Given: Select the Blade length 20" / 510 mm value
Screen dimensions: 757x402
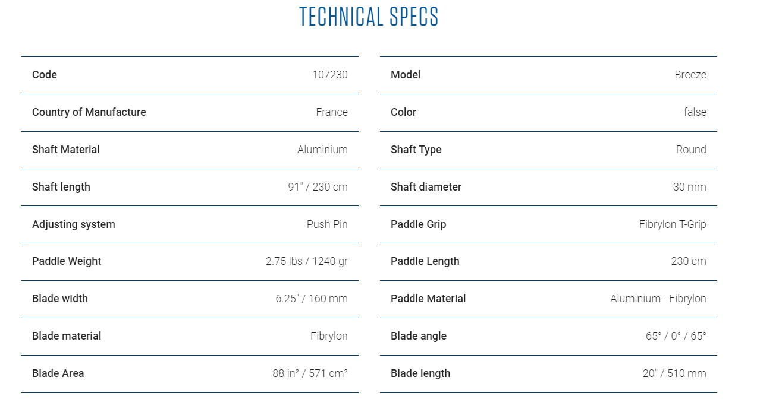Looking at the screenshot, I should coord(674,373).
